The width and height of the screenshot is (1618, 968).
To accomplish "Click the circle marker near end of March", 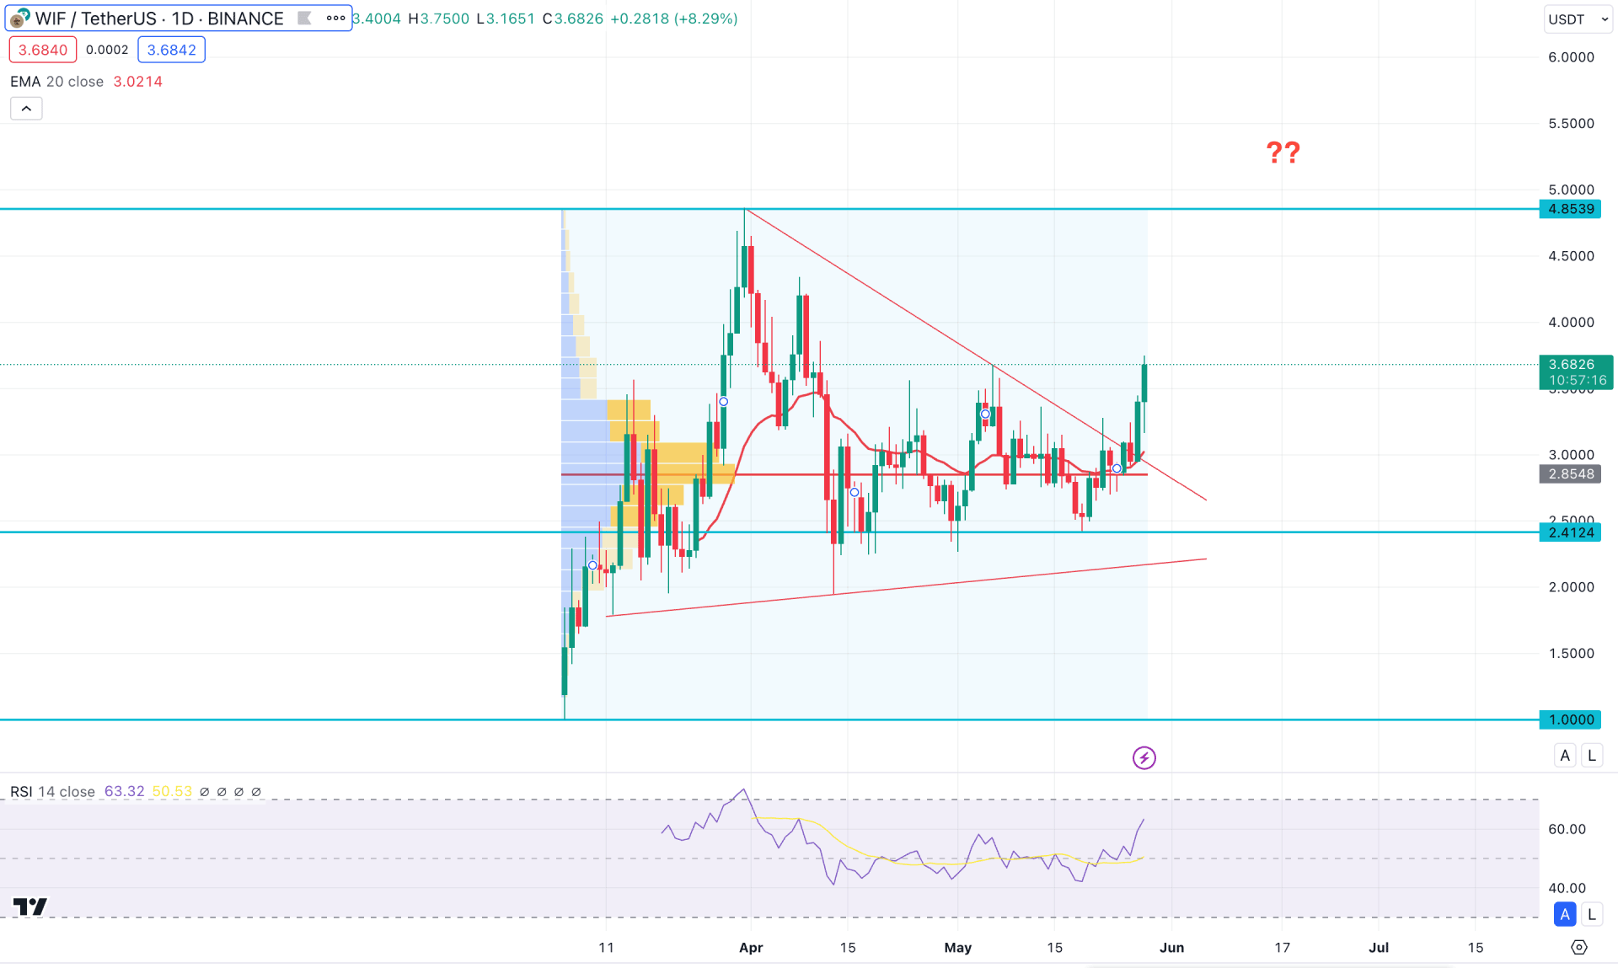I will (723, 402).
